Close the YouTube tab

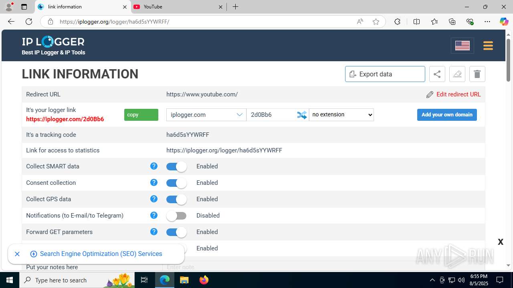pyautogui.click(x=221, y=7)
